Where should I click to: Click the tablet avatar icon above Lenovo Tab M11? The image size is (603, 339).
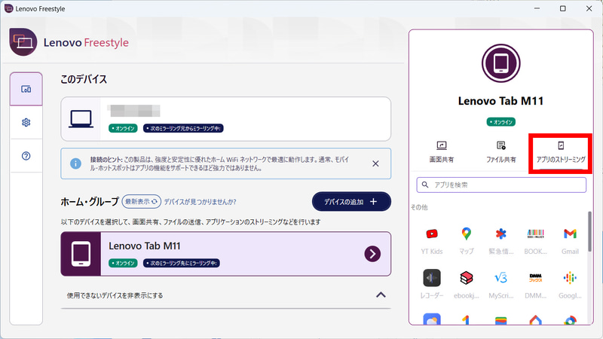(x=500, y=63)
